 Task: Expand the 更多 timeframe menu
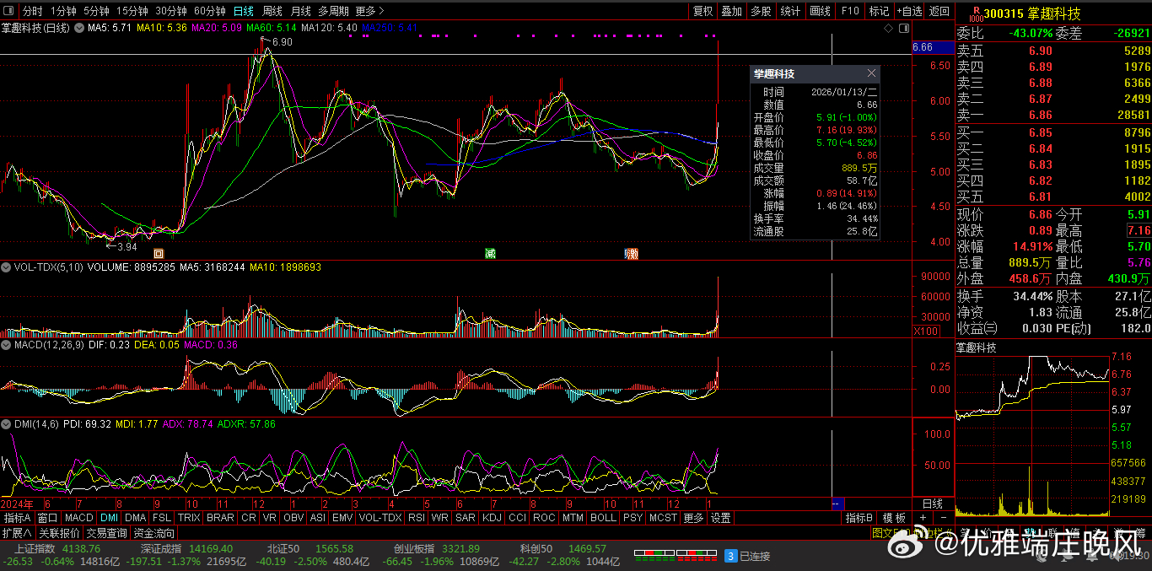[x=369, y=11]
